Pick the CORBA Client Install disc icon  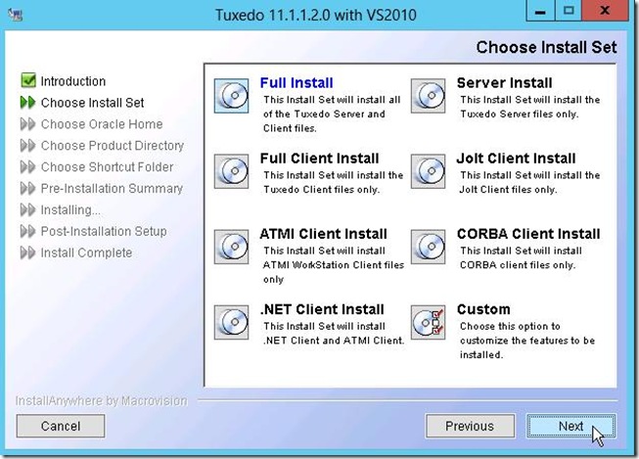point(428,247)
